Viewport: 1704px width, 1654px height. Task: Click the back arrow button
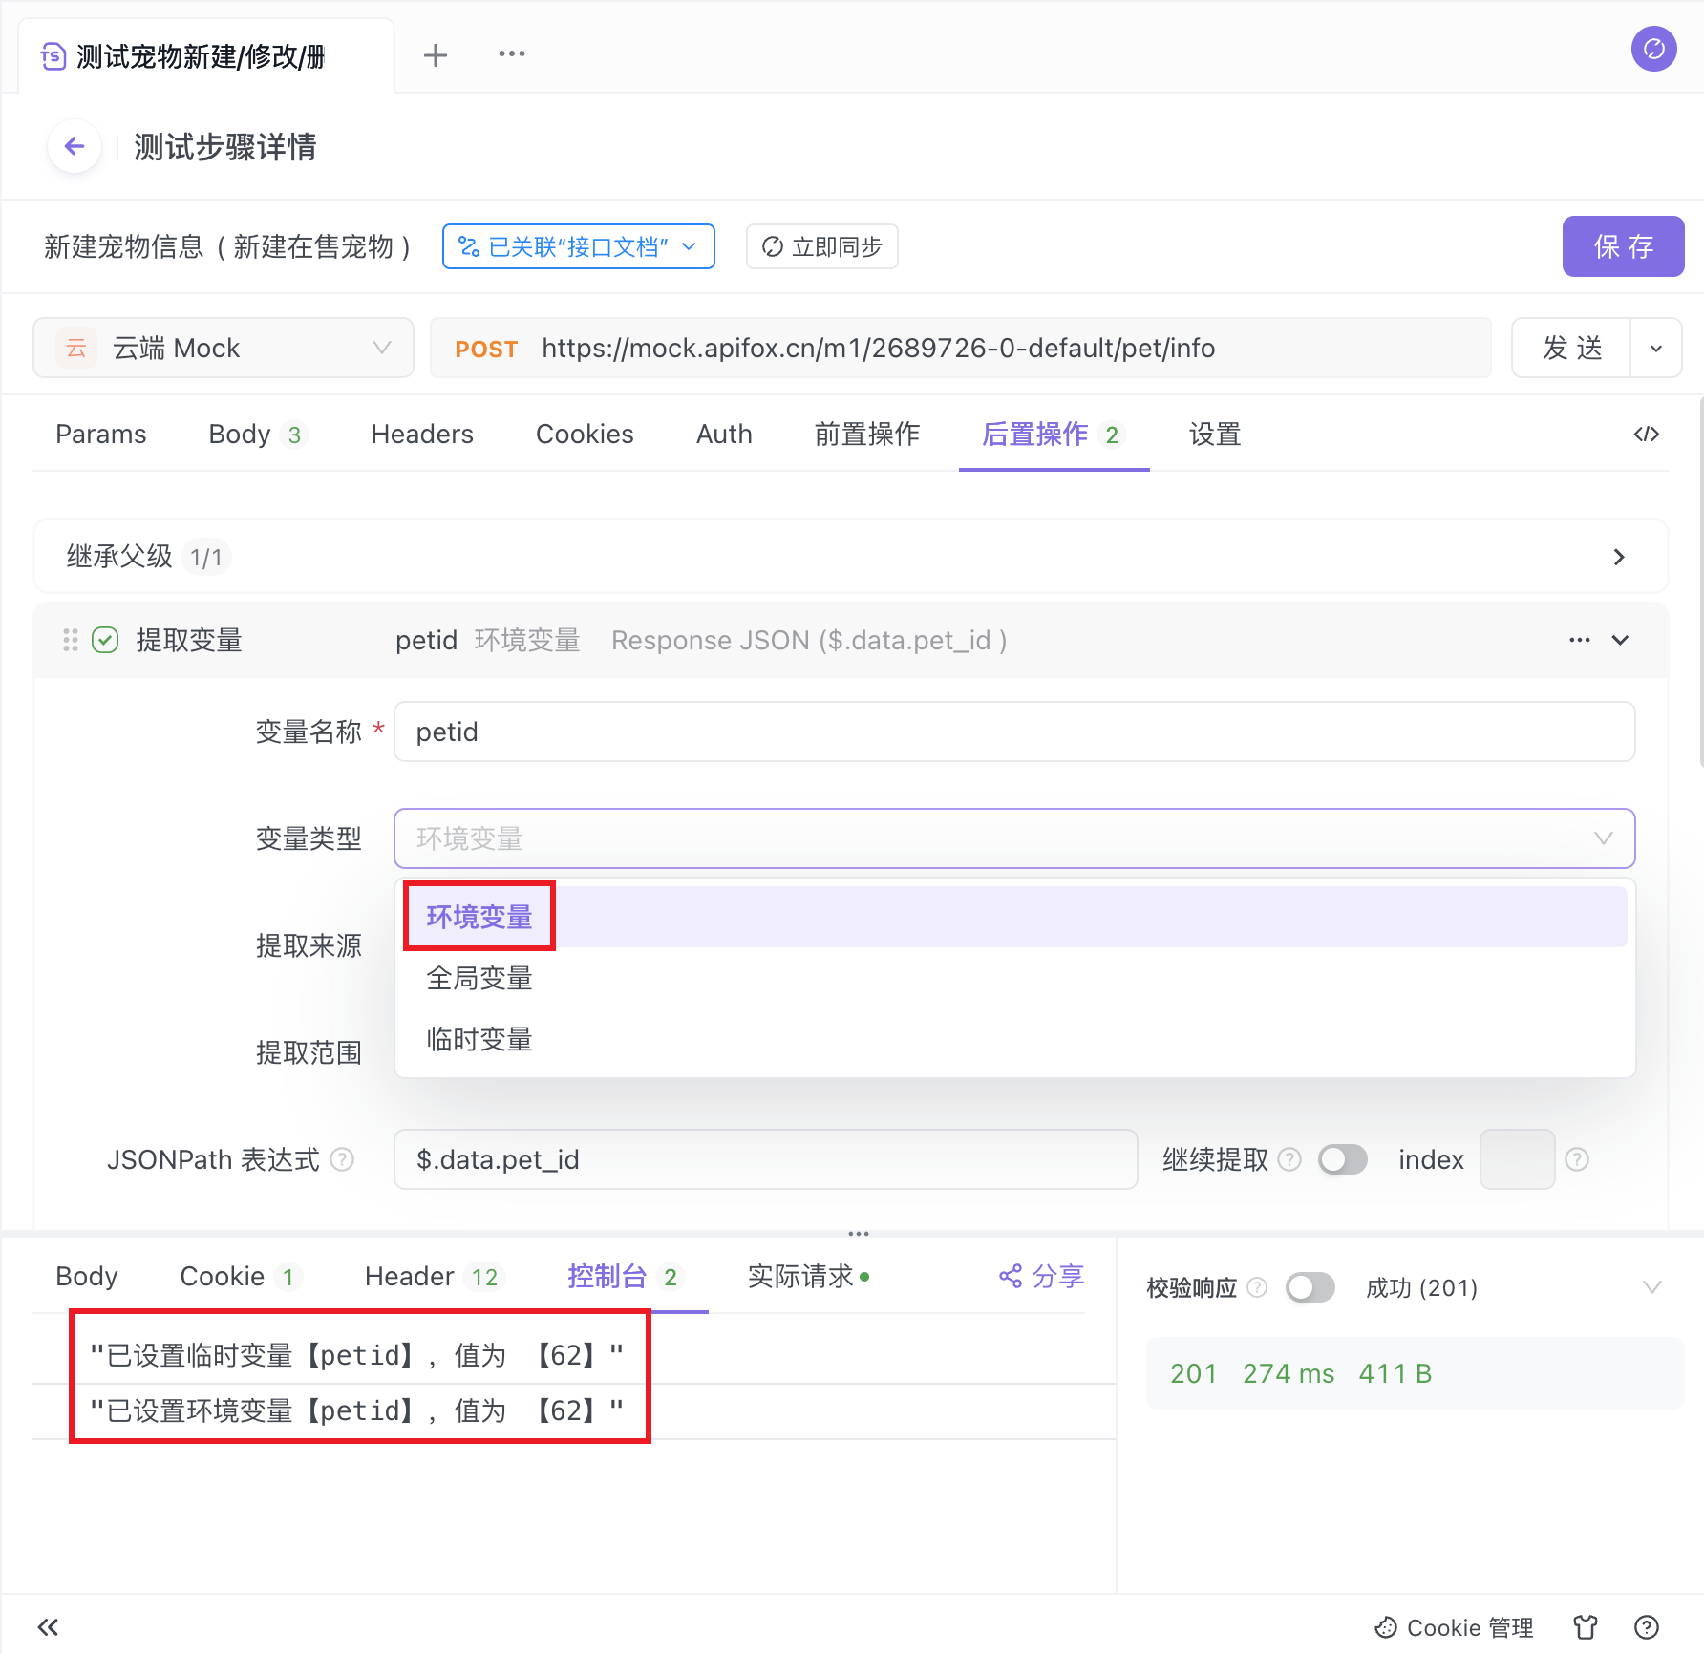(75, 146)
